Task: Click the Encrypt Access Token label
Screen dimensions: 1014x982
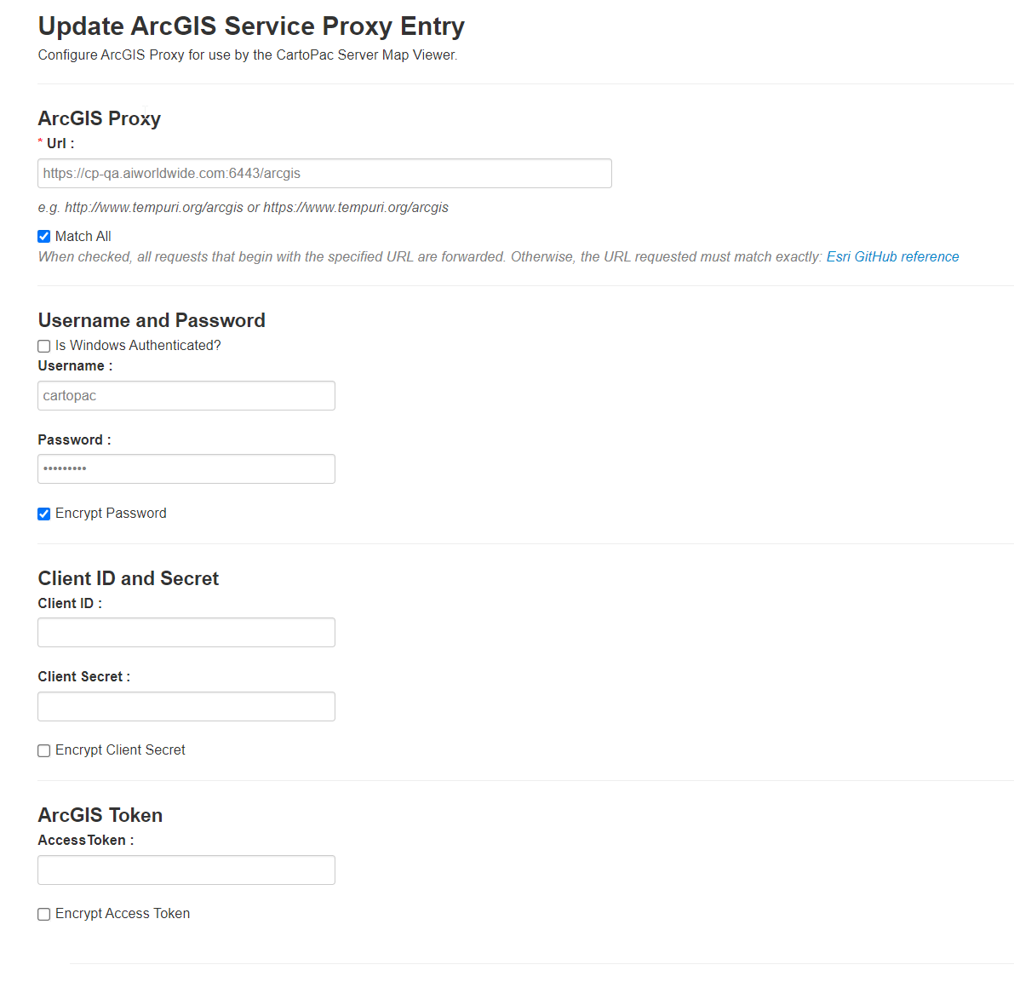Action: click(123, 913)
